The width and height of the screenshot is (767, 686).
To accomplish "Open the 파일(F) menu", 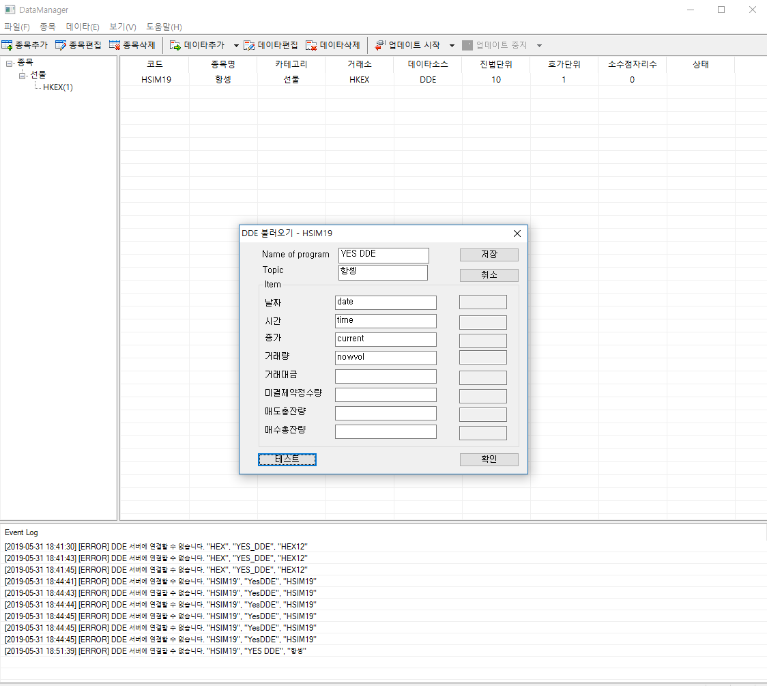I will (17, 27).
